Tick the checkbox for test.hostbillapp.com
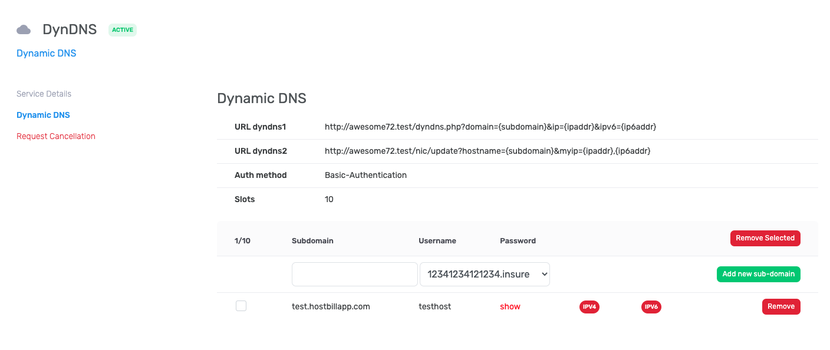This screenshot has width=830, height=350. tap(241, 306)
